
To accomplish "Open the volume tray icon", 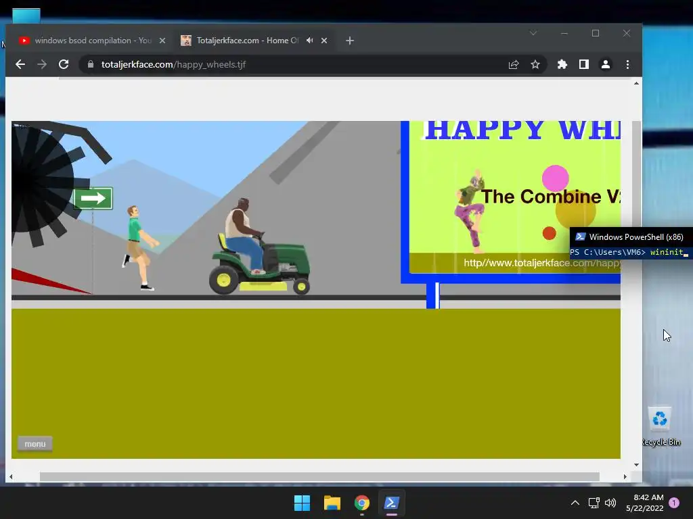I will pyautogui.click(x=610, y=503).
